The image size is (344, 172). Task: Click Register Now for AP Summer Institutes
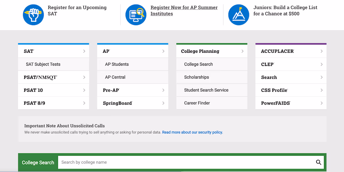pyautogui.click(x=184, y=11)
